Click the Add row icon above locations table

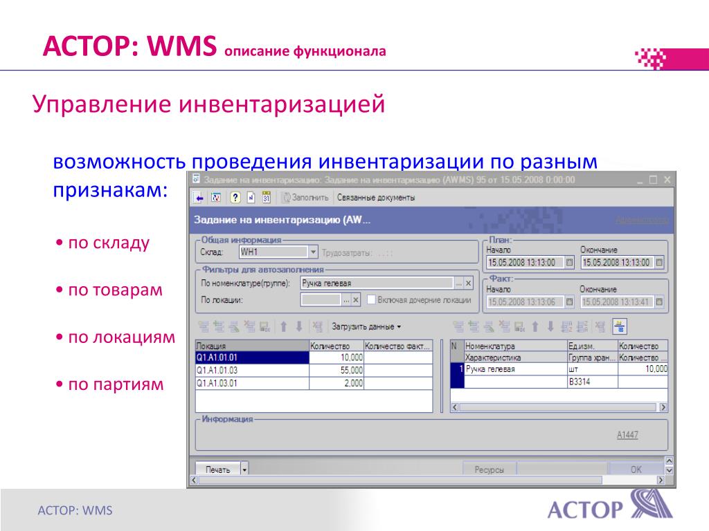pos(204,326)
